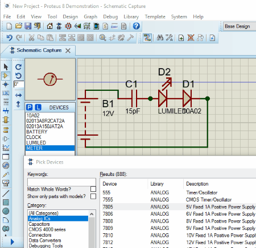Click the Copy icon in the toolbar
256x248 pixels.
[40, 37]
